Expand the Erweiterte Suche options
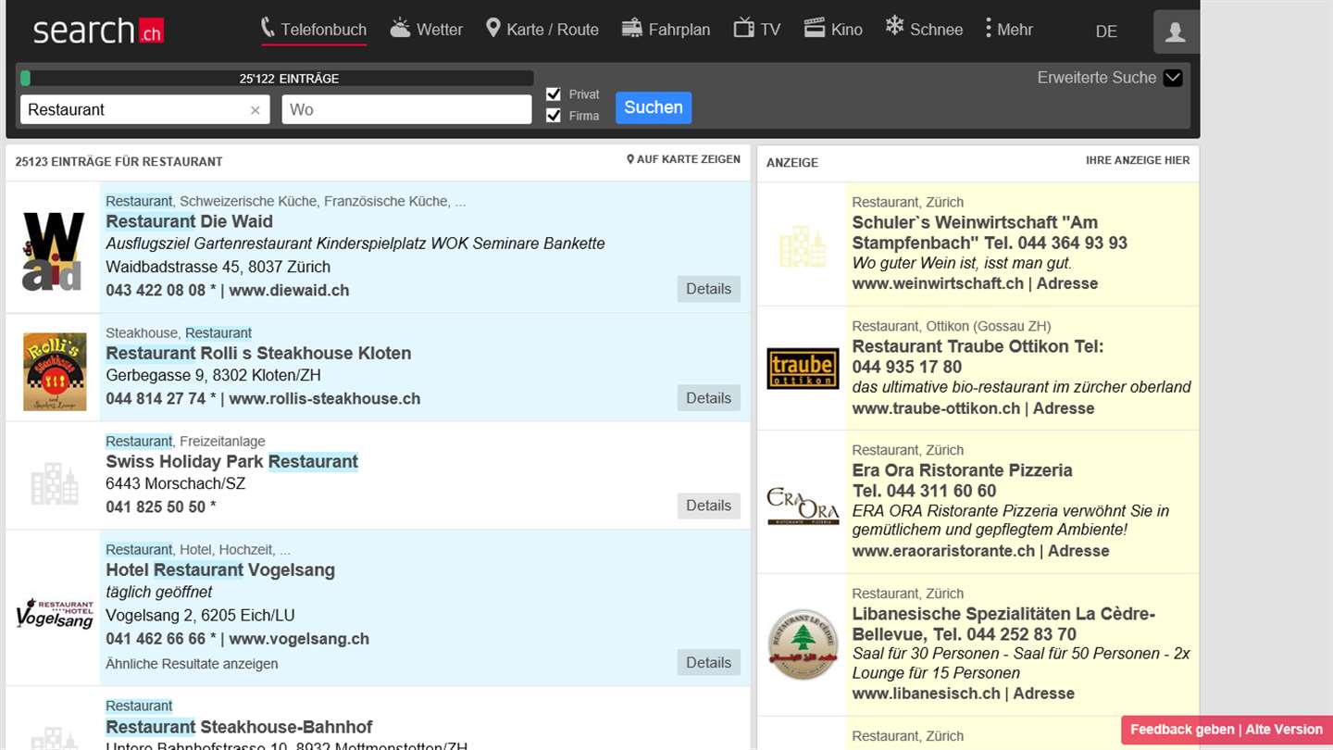 pyautogui.click(x=1109, y=78)
